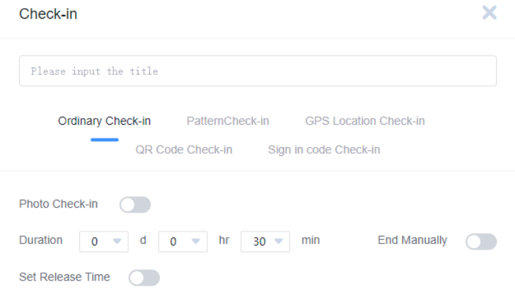
Task: Switch to the PatternCheck-in tab
Action: coord(227,121)
